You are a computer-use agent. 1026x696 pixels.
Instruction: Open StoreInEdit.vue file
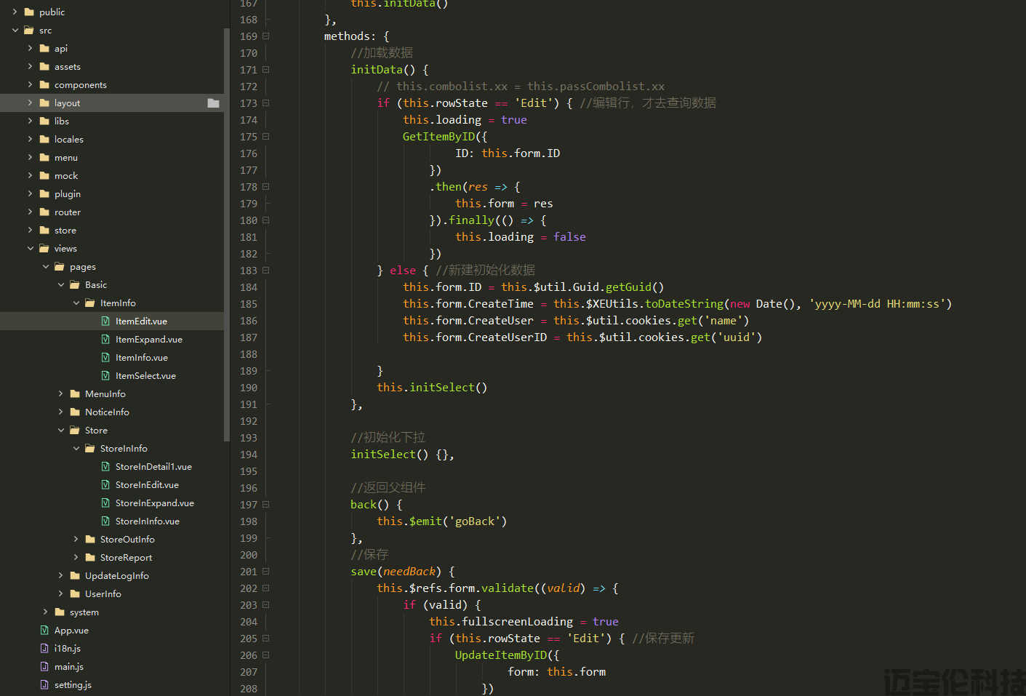click(147, 484)
